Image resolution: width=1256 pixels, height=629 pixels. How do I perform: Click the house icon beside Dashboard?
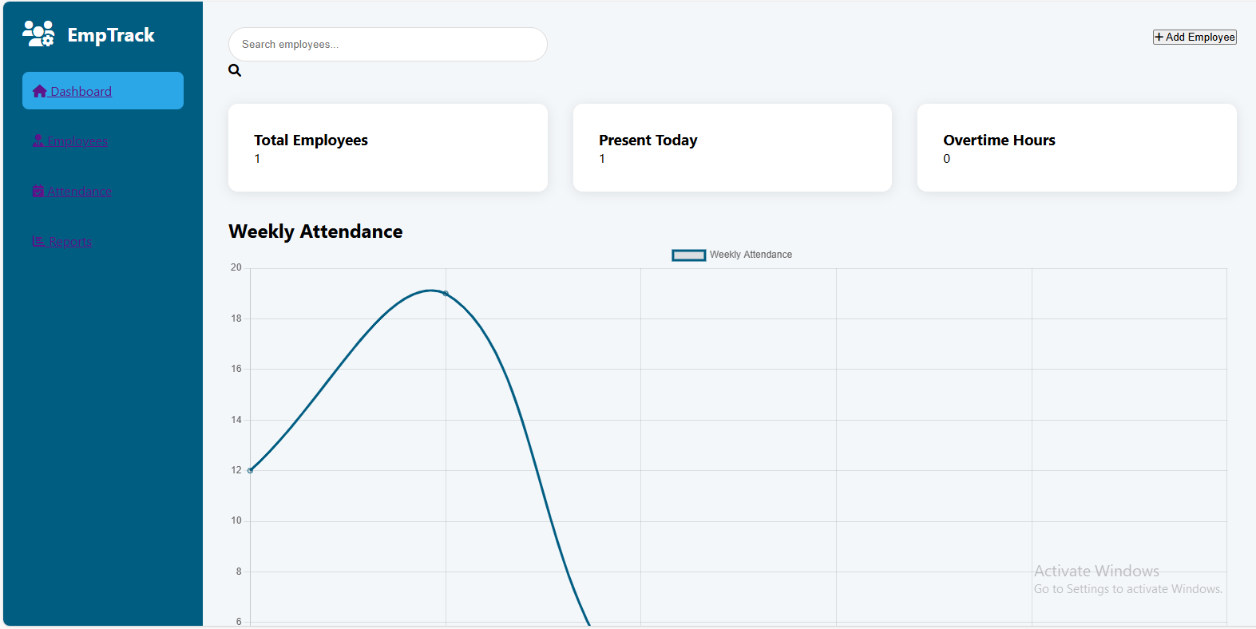[x=40, y=92]
